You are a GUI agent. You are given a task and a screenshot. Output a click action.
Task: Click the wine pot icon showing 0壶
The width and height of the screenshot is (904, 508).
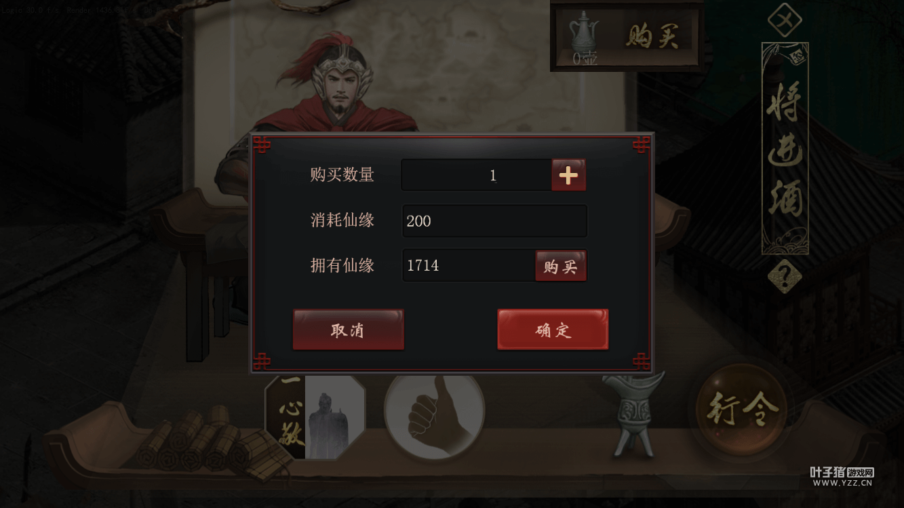click(584, 39)
